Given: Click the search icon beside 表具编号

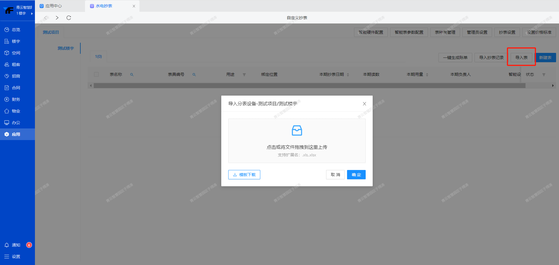Looking at the screenshot, I should coord(194,75).
